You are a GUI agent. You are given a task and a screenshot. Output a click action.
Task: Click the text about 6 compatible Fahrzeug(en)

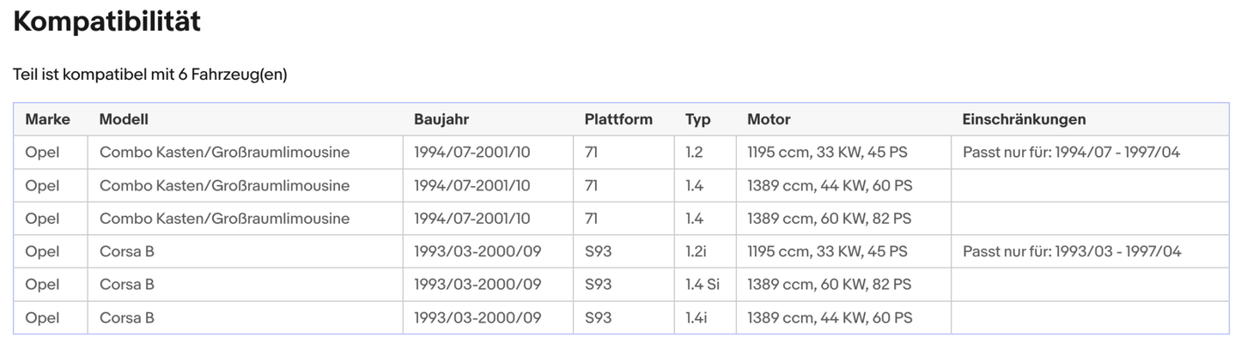tap(150, 75)
